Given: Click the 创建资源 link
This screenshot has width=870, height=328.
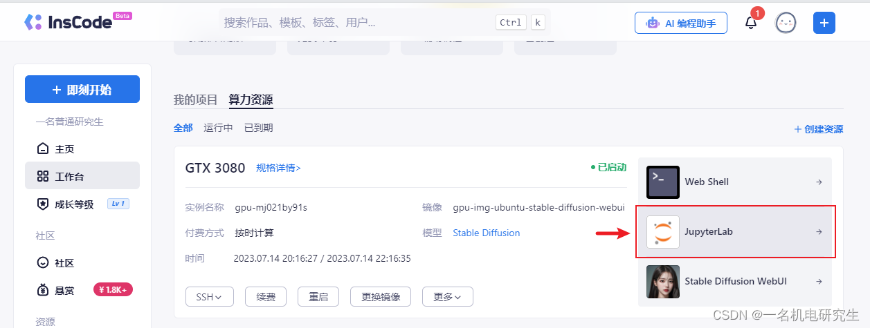Looking at the screenshot, I should [x=818, y=129].
